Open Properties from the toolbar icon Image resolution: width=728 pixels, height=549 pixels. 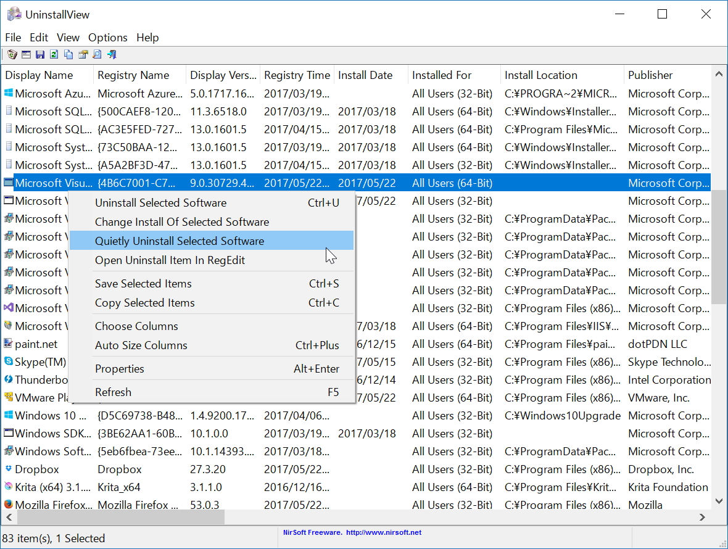coord(83,55)
